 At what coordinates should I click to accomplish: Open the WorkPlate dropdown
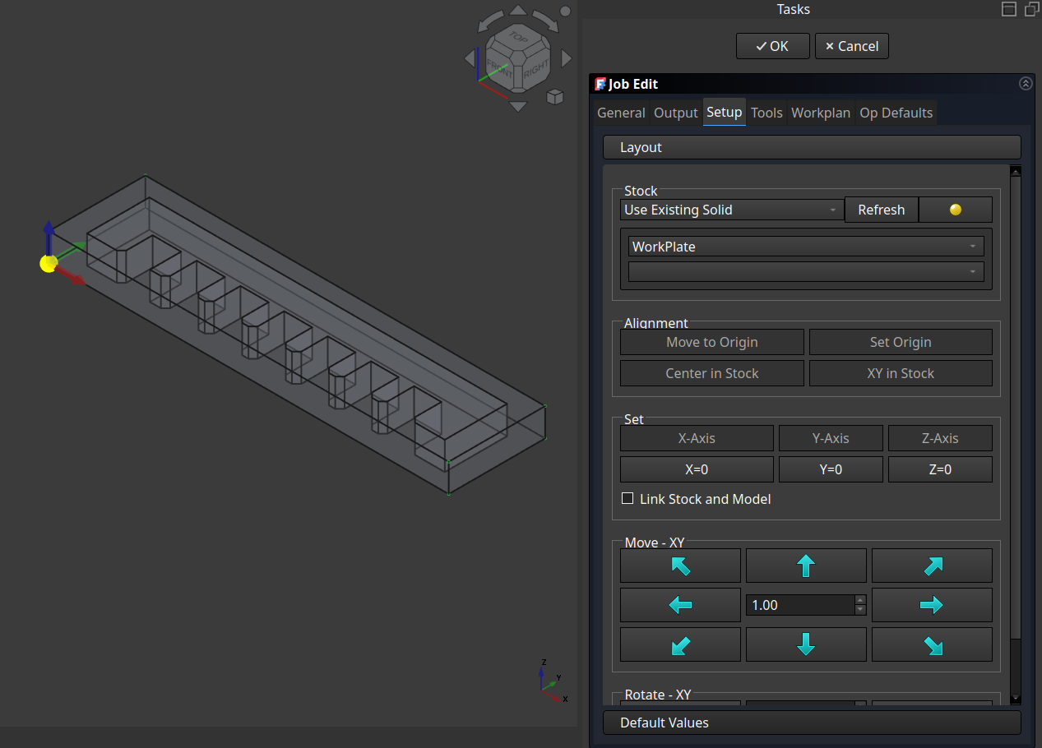tap(806, 247)
